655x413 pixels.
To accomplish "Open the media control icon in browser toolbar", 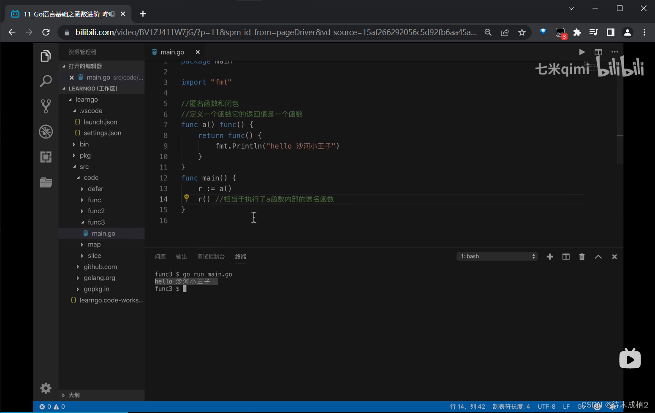I will (593, 32).
